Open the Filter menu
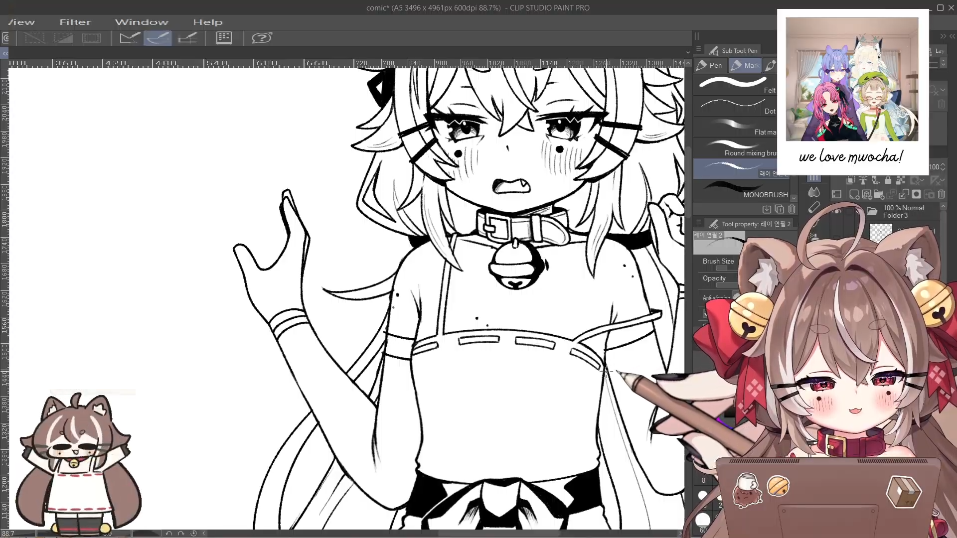The width and height of the screenshot is (957, 538). pyautogui.click(x=75, y=22)
